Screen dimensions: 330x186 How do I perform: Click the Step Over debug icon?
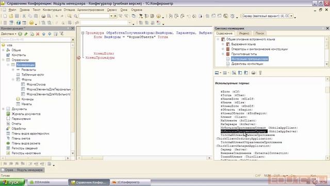(176, 16)
